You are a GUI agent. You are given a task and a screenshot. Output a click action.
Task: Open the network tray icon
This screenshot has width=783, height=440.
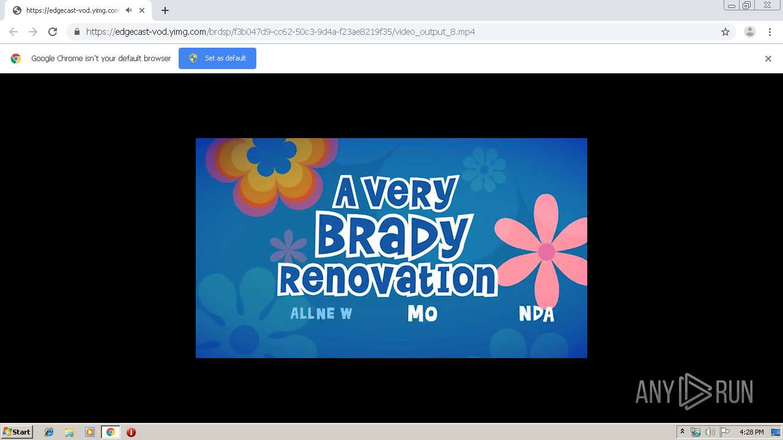coord(696,432)
